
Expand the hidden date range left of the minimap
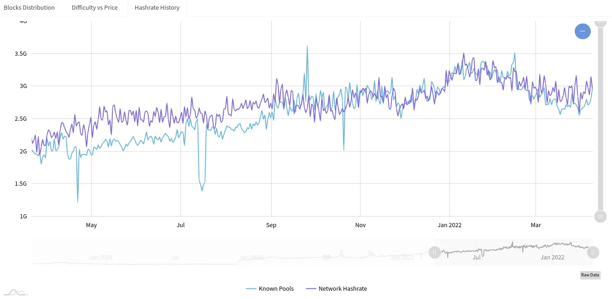point(230,252)
